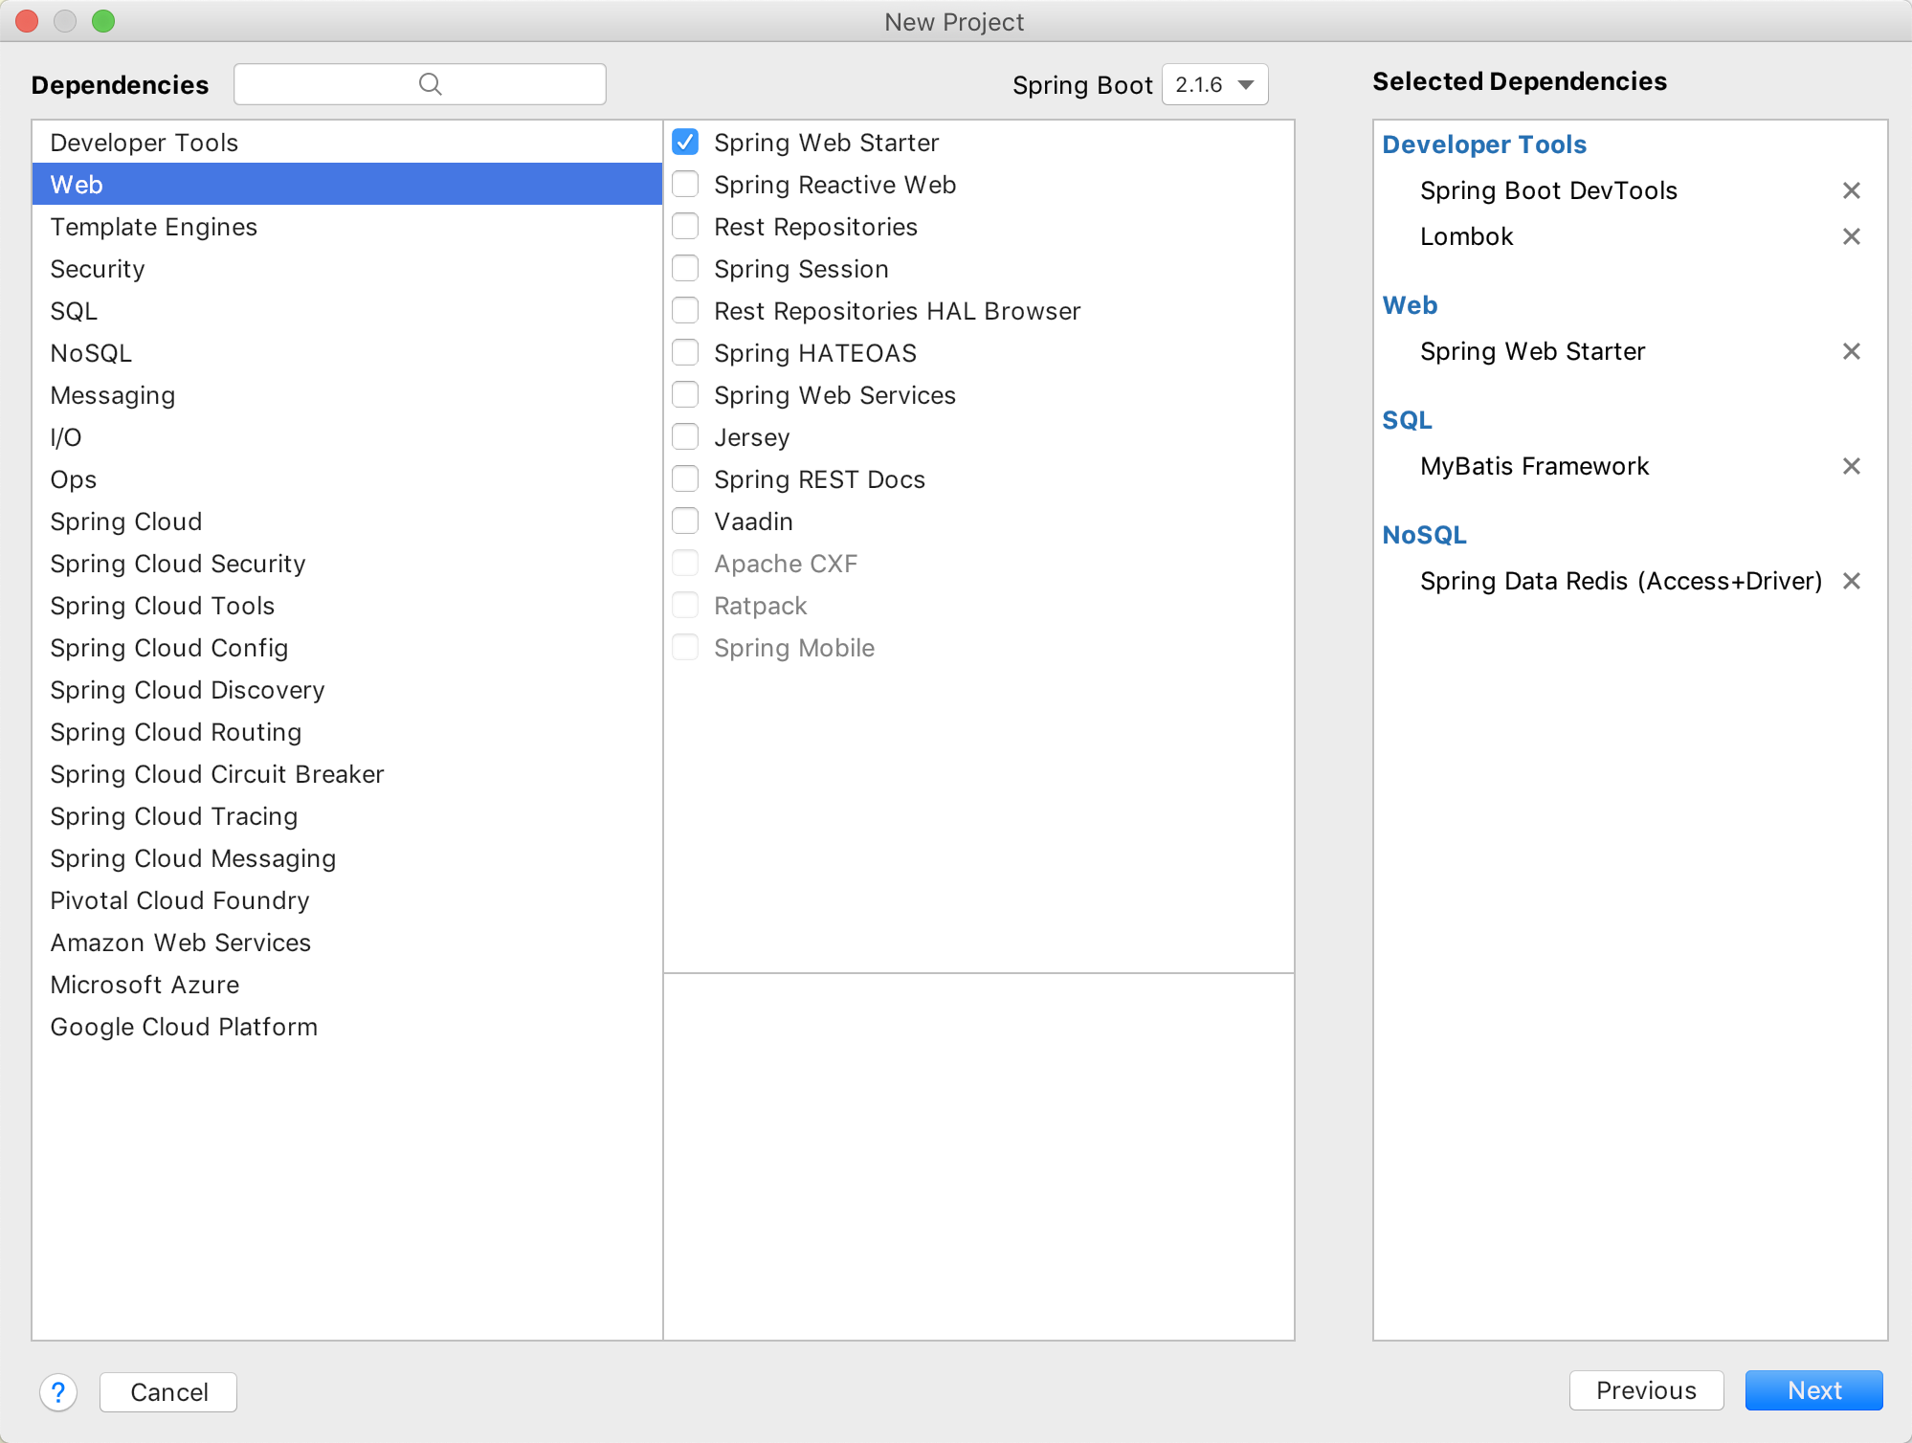Uncheck the Spring Web Starter checkbox

(685, 143)
